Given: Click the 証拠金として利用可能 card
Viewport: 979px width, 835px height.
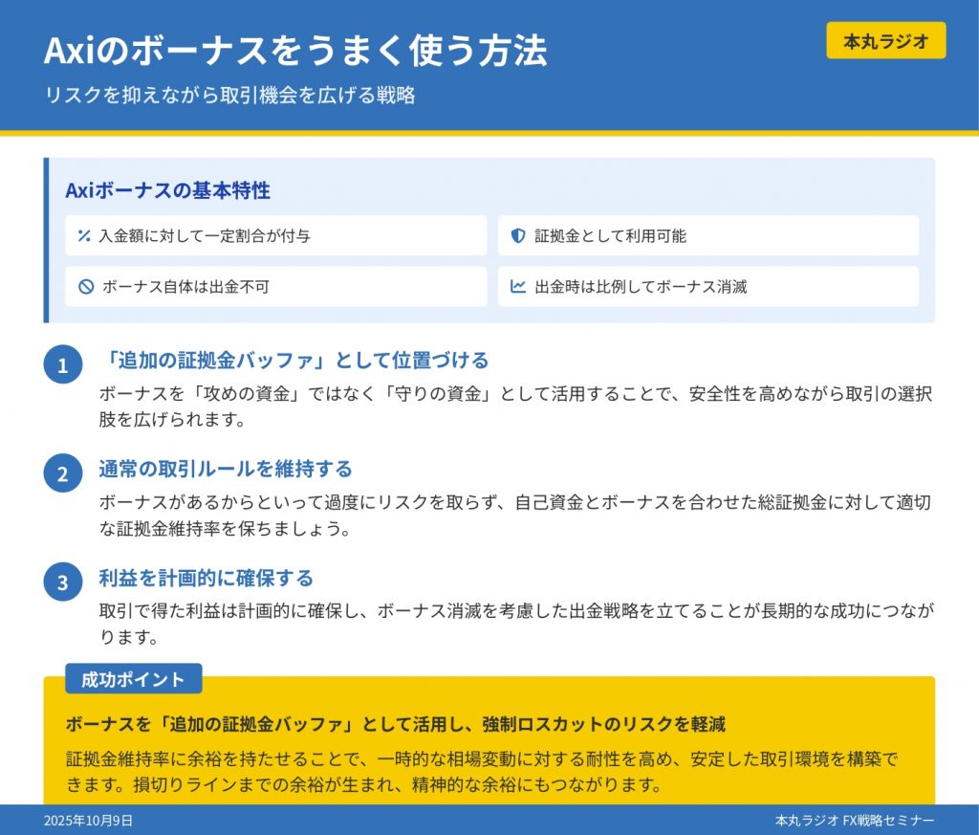Looking at the screenshot, I should point(707,235).
